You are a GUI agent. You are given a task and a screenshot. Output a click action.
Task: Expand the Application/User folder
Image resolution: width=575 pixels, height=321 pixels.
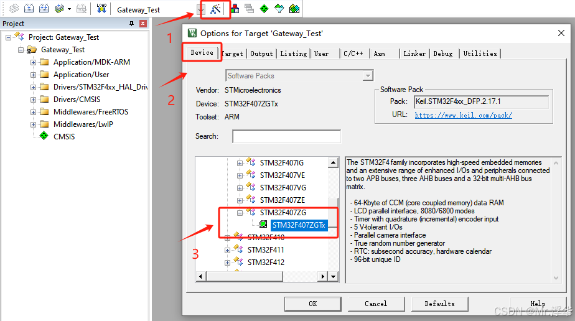33,75
